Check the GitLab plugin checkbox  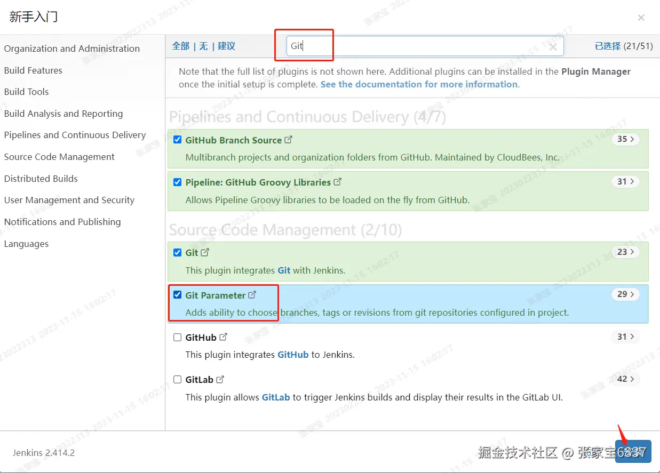pos(178,379)
